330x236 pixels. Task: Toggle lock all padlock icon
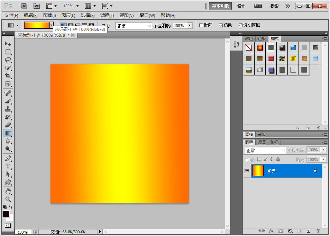[x=278, y=159]
